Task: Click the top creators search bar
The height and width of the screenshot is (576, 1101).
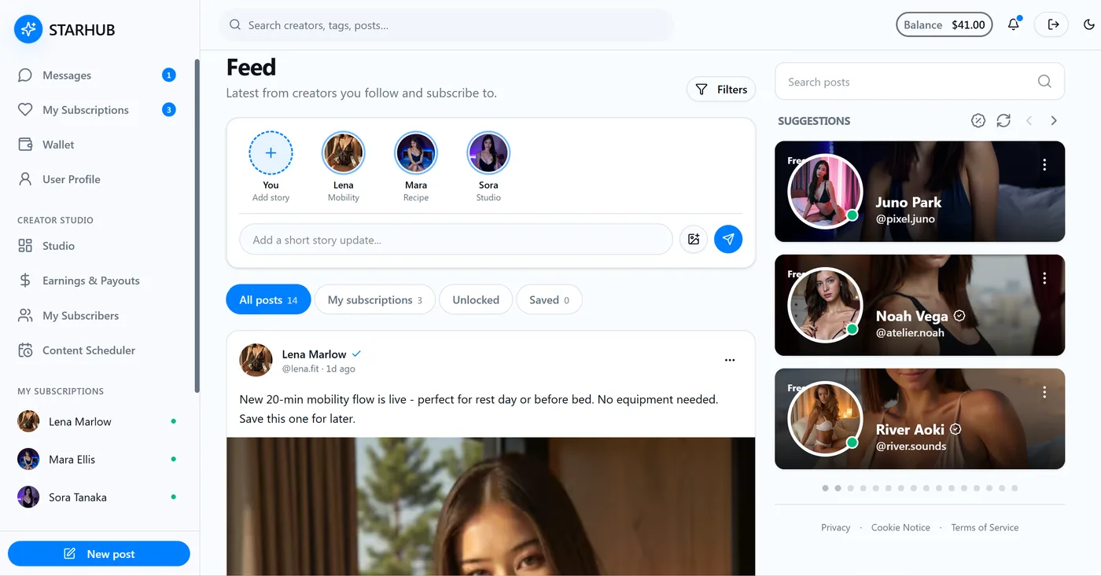Action: 447,25
